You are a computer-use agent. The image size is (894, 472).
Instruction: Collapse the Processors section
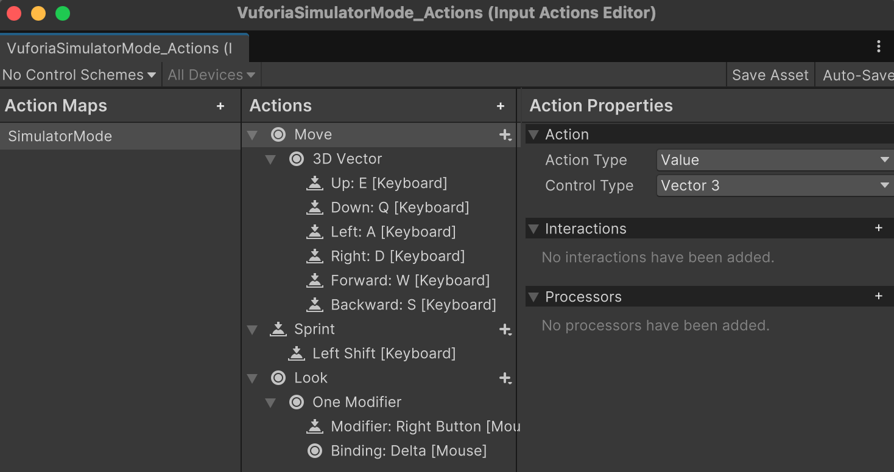coord(533,297)
